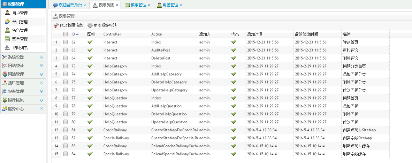Click the 网站管理 globe icon

(4, 74)
